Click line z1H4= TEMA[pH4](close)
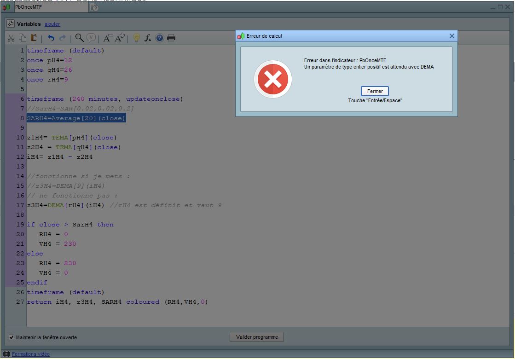 point(72,138)
